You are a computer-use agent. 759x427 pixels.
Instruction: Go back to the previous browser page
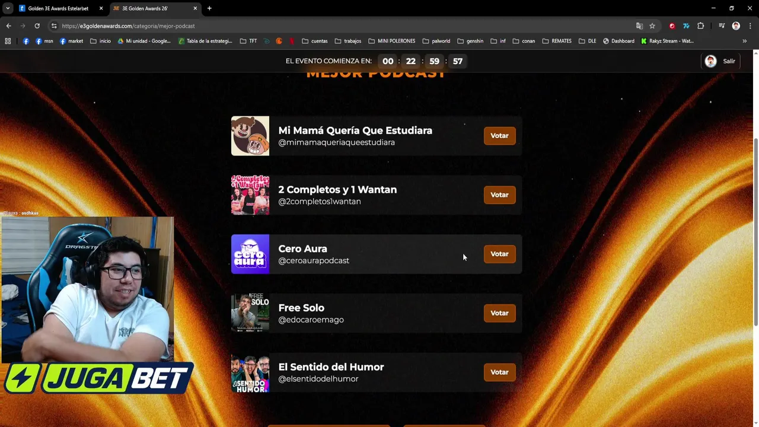point(8,26)
